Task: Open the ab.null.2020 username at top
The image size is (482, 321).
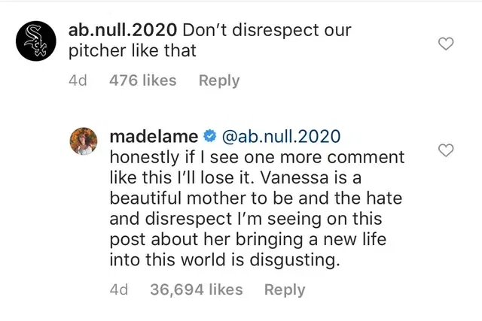Action: tap(124, 32)
